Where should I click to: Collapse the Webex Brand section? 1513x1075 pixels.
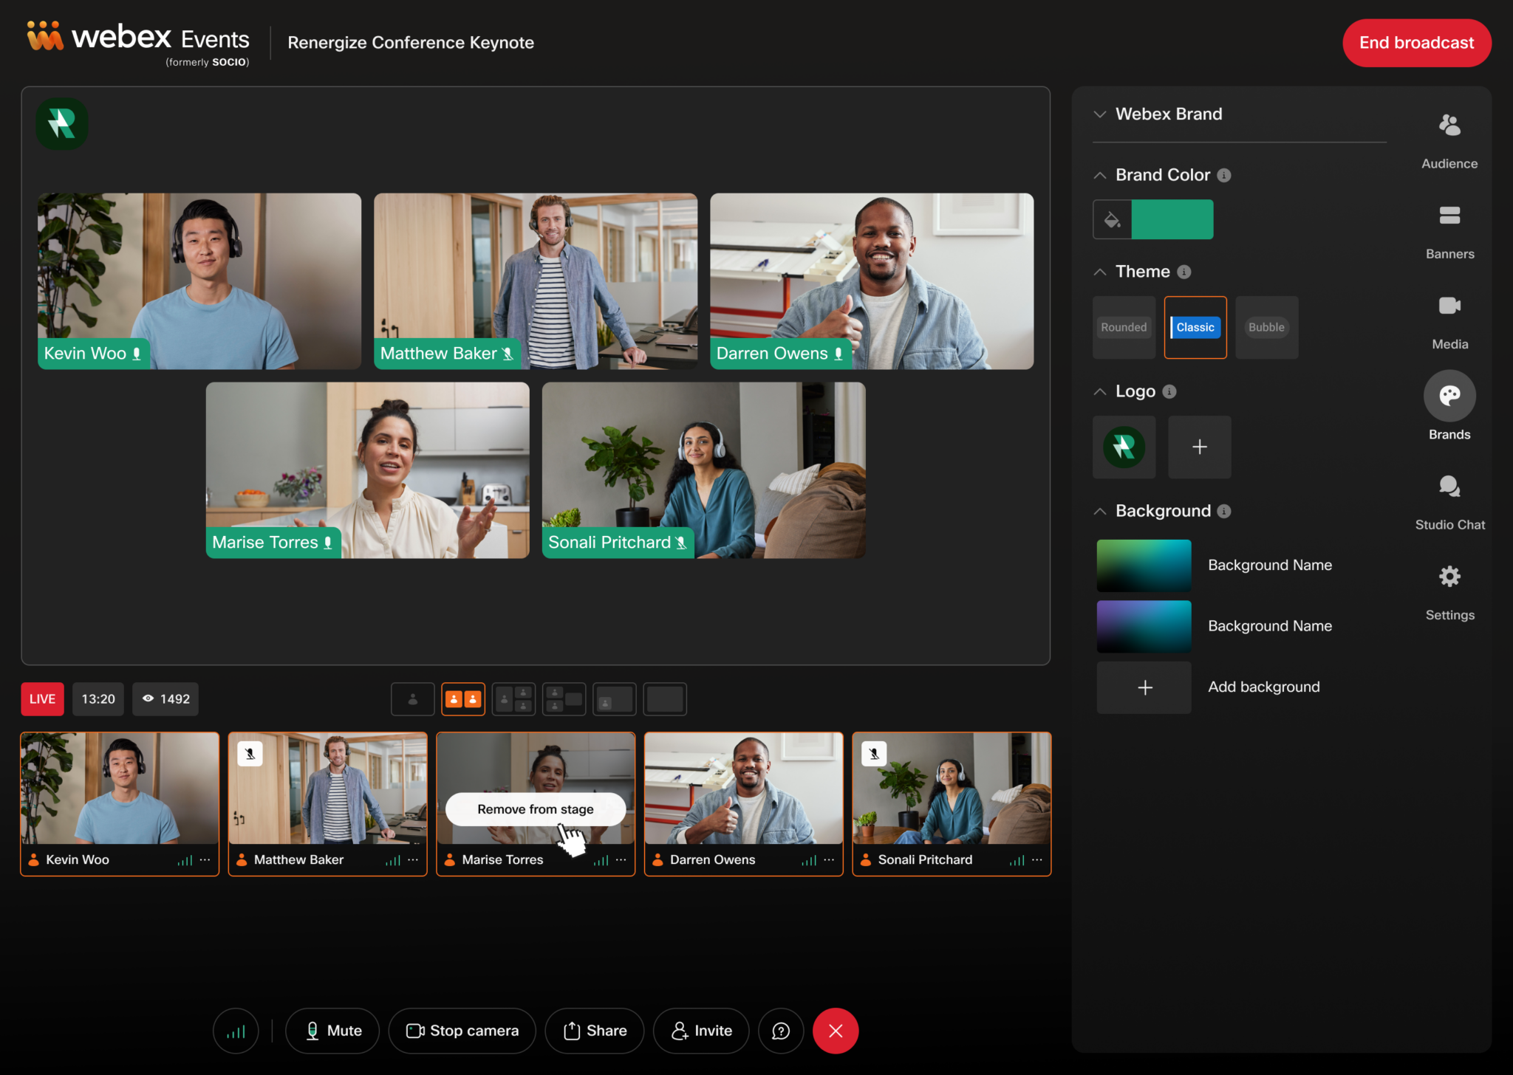pos(1099,114)
